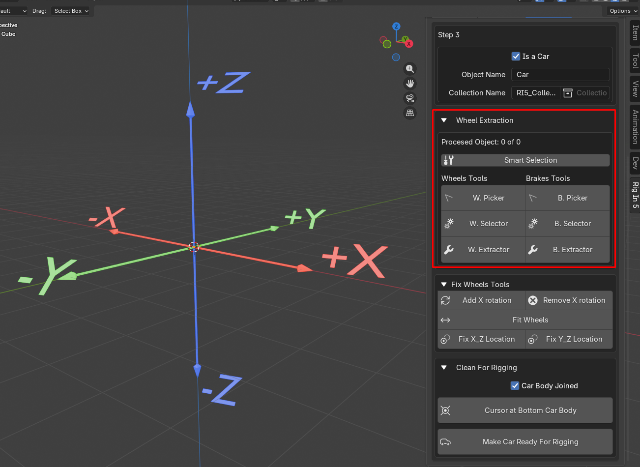Image resolution: width=640 pixels, height=467 pixels.
Task: Click the 'Brakes Tools' label
Action: click(x=548, y=178)
